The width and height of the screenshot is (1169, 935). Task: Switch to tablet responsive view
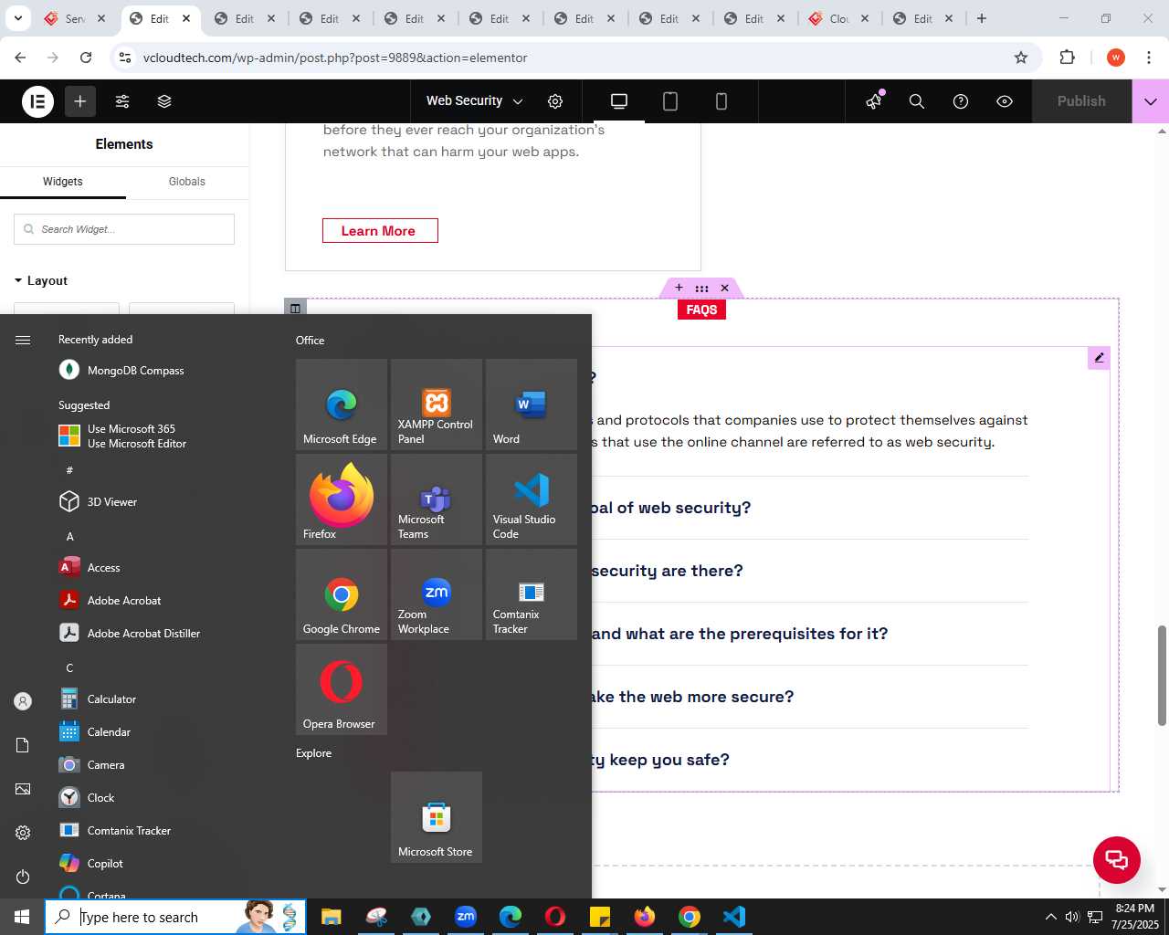pyautogui.click(x=670, y=101)
